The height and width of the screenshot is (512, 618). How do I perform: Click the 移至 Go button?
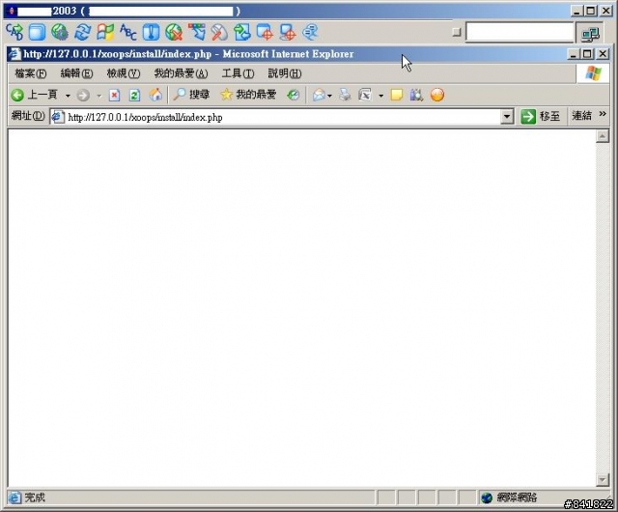[540, 116]
